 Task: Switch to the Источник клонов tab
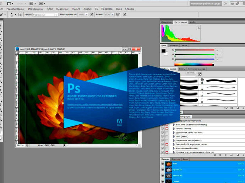tap(196, 69)
